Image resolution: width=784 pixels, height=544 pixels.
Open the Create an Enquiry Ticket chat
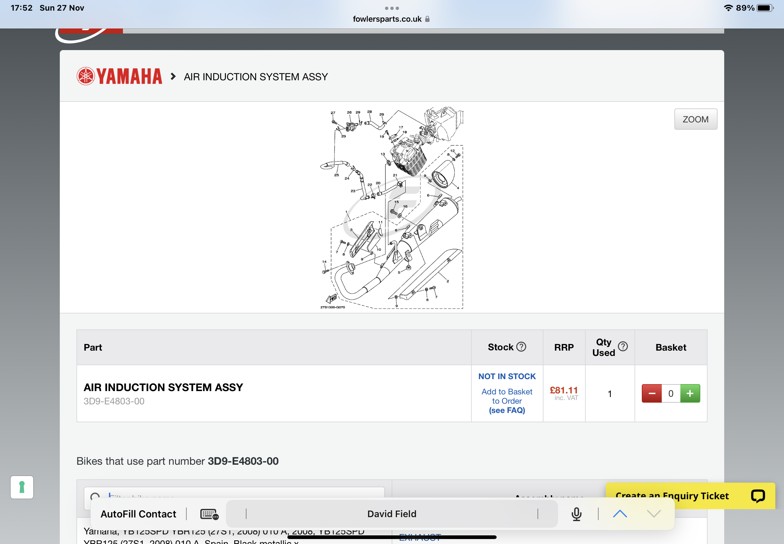pyautogui.click(x=690, y=496)
